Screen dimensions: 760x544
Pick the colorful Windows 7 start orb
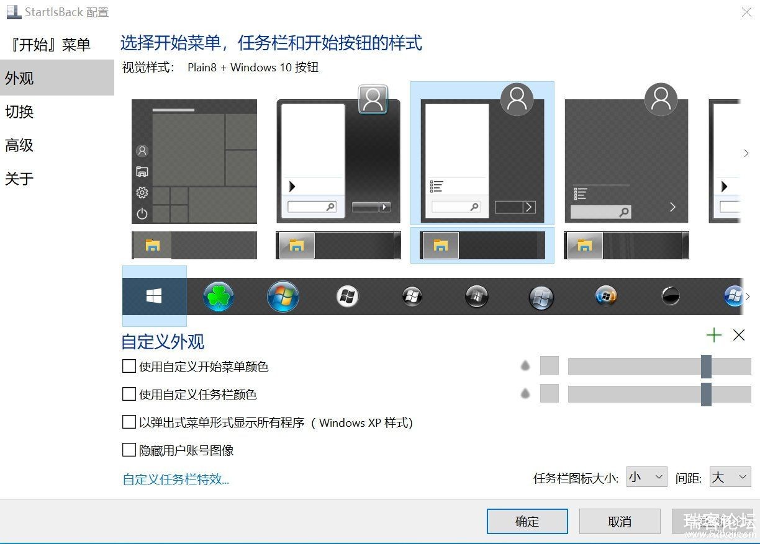point(283,297)
